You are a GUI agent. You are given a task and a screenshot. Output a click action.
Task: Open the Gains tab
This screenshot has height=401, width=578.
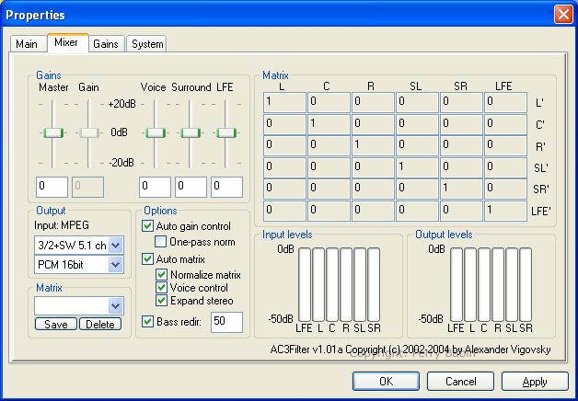click(x=105, y=44)
